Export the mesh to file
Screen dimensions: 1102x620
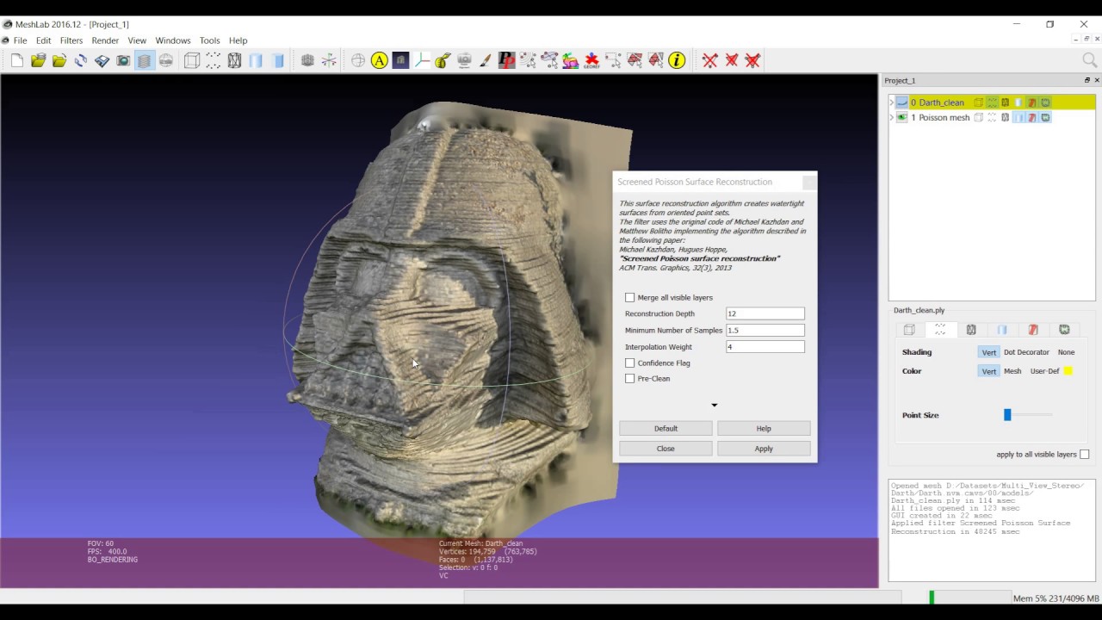[102, 60]
